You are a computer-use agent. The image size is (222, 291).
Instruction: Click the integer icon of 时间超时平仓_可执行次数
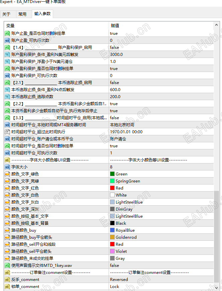7,153
